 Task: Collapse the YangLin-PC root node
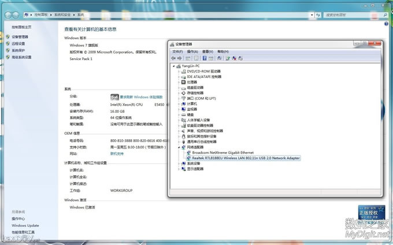pyautogui.click(x=174, y=66)
